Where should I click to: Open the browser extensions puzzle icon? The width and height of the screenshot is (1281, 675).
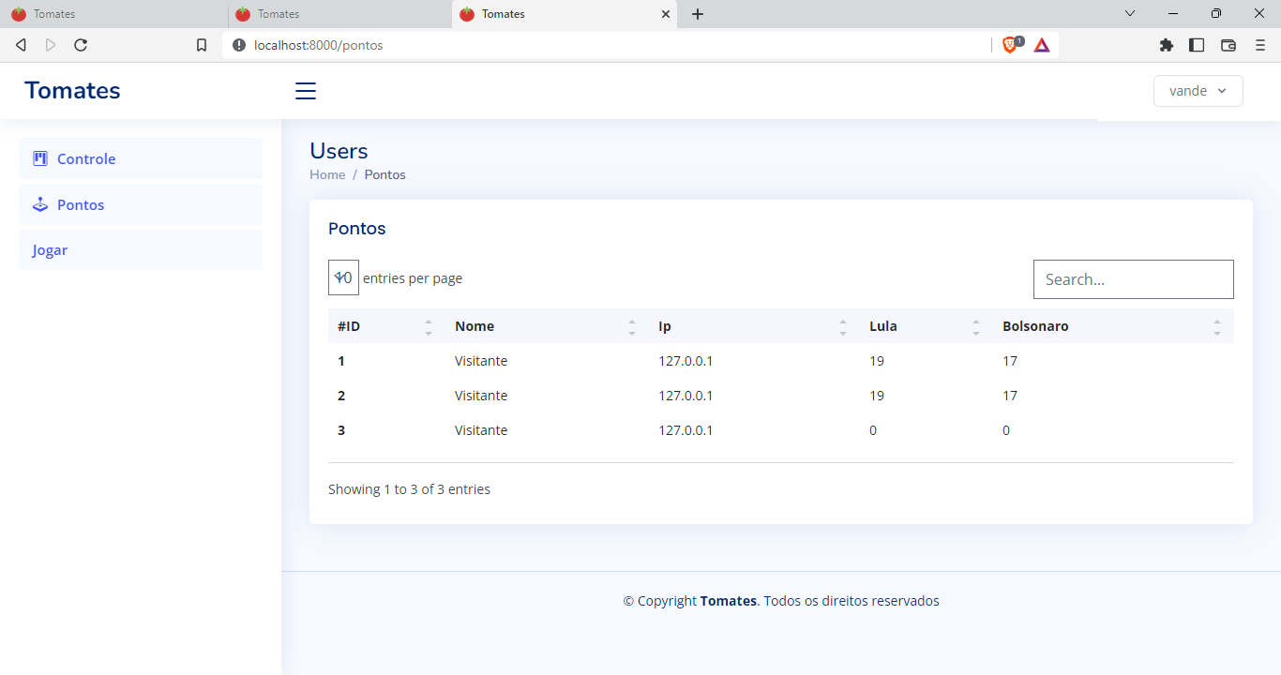pos(1167,45)
